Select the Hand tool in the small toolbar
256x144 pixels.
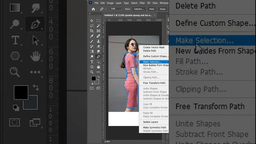click(x=98, y=67)
